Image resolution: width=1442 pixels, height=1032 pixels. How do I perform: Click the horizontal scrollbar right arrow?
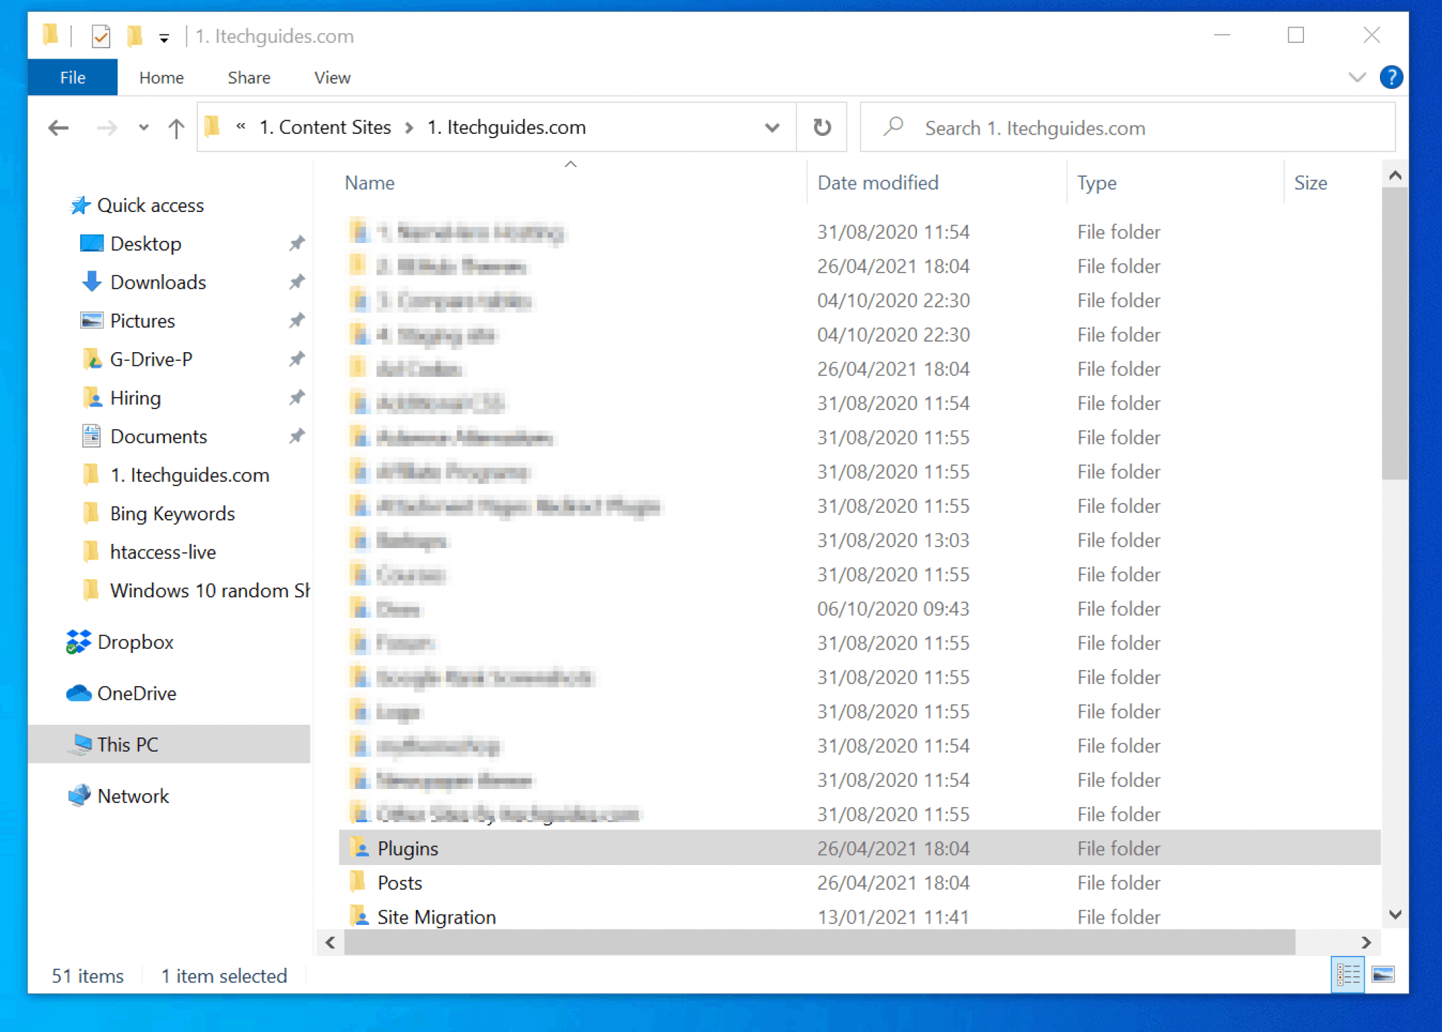[x=1367, y=943]
